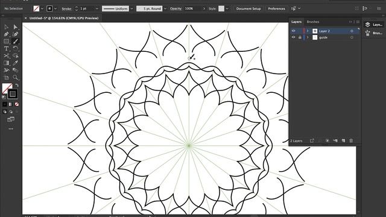Select the Type tool

7,48
